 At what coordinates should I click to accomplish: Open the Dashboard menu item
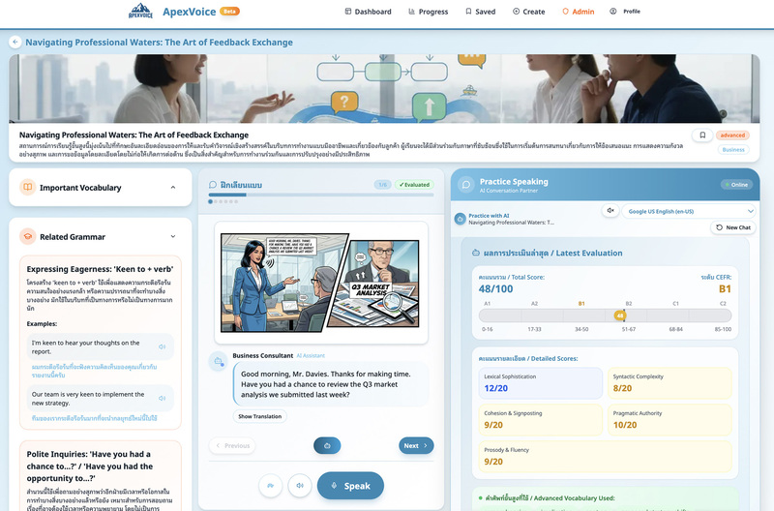point(368,12)
